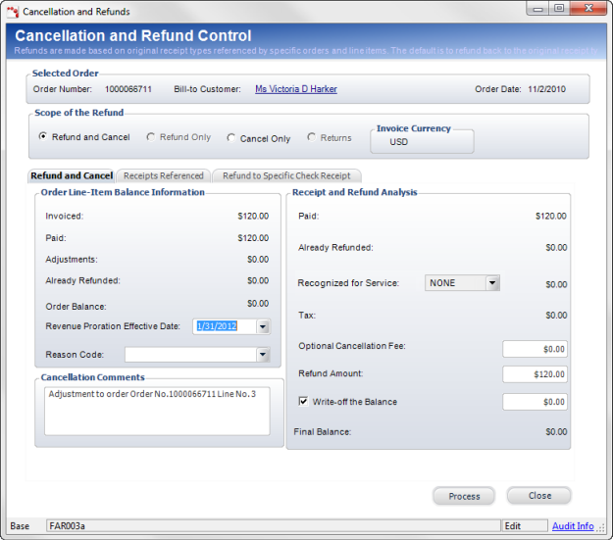613x540 pixels.
Task: Click the Process button
Action: [464, 496]
